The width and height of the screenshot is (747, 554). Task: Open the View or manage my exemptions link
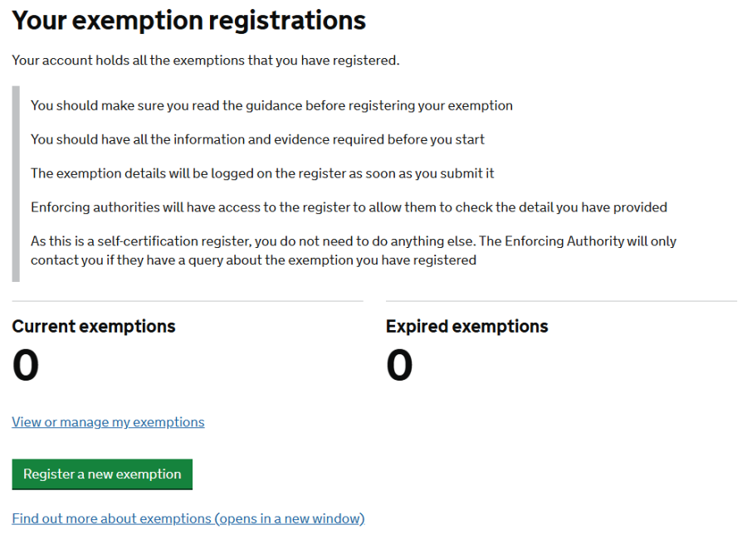[108, 422]
